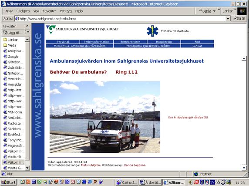Viewport: 249px width, 186px height.
Task: Click the volume speaker tray icon
Action: tap(190, 182)
